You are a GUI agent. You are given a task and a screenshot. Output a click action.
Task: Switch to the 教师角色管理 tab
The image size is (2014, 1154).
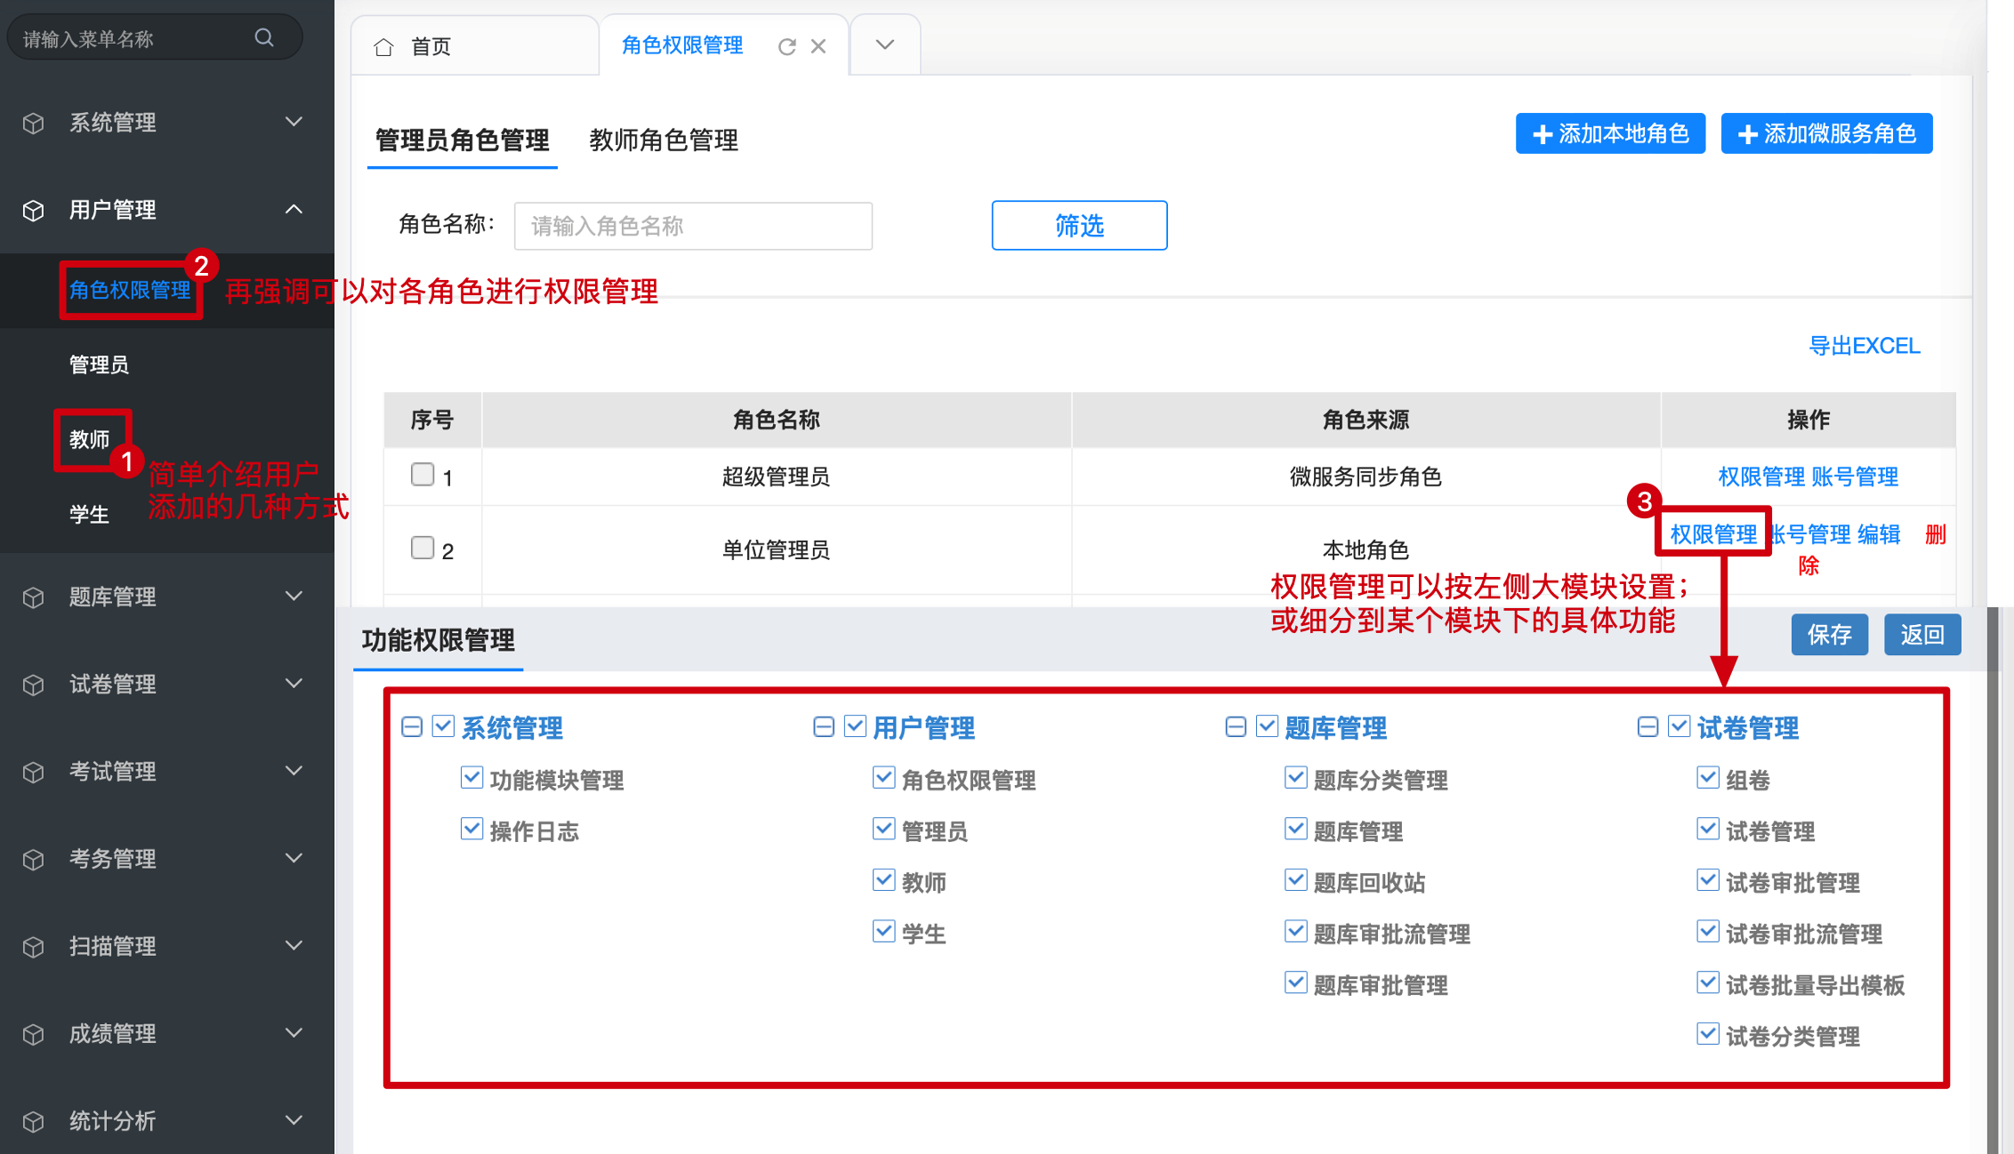pyautogui.click(x=663, y=140)
